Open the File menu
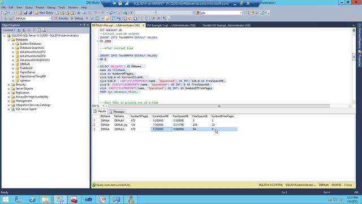 point(3,7)
